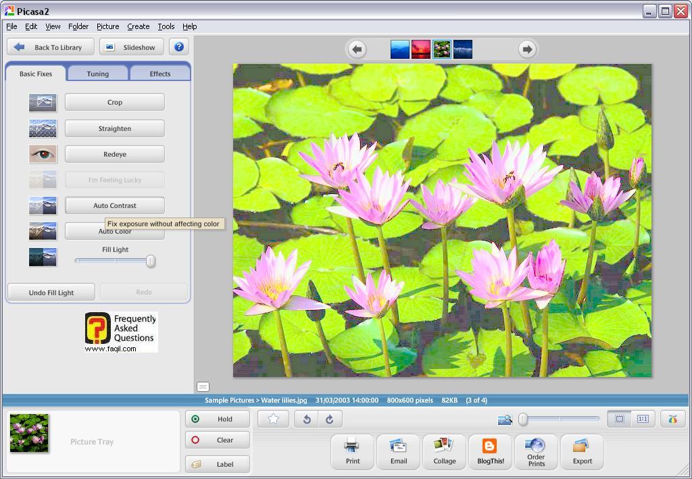Click the Fill Light slider handle
This screenshot has height=479, width=692.
151,261
